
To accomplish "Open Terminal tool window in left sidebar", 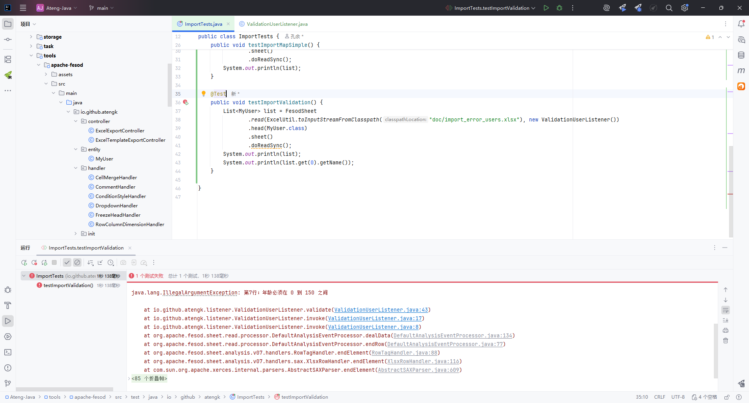I will (x=8, y=352).
